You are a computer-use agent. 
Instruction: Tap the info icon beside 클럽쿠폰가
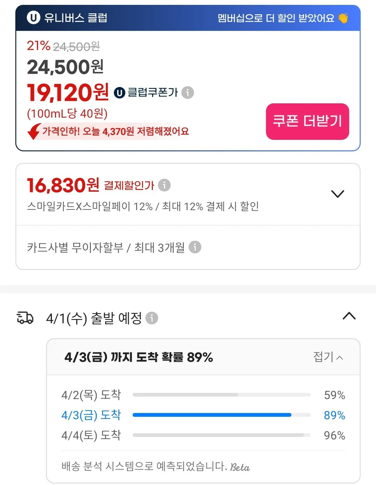click(188, 93)
